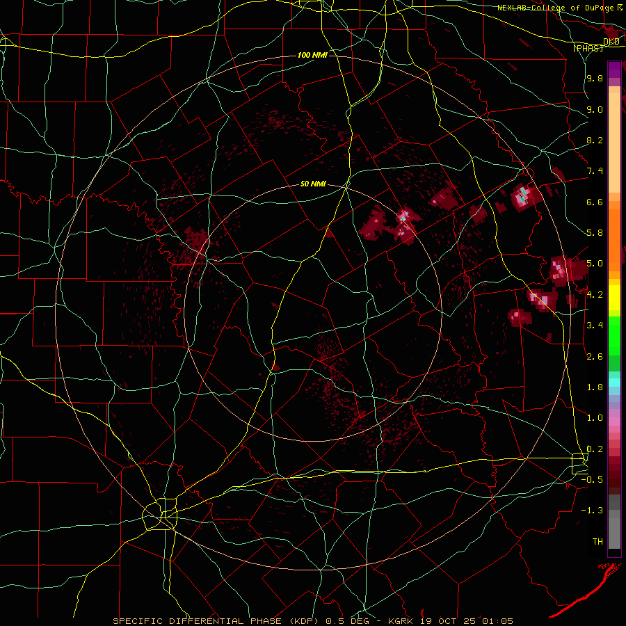Click the 19 OCT 25 date text

click(447, 621)
